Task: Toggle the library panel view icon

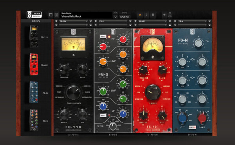Action: [51, 15]
